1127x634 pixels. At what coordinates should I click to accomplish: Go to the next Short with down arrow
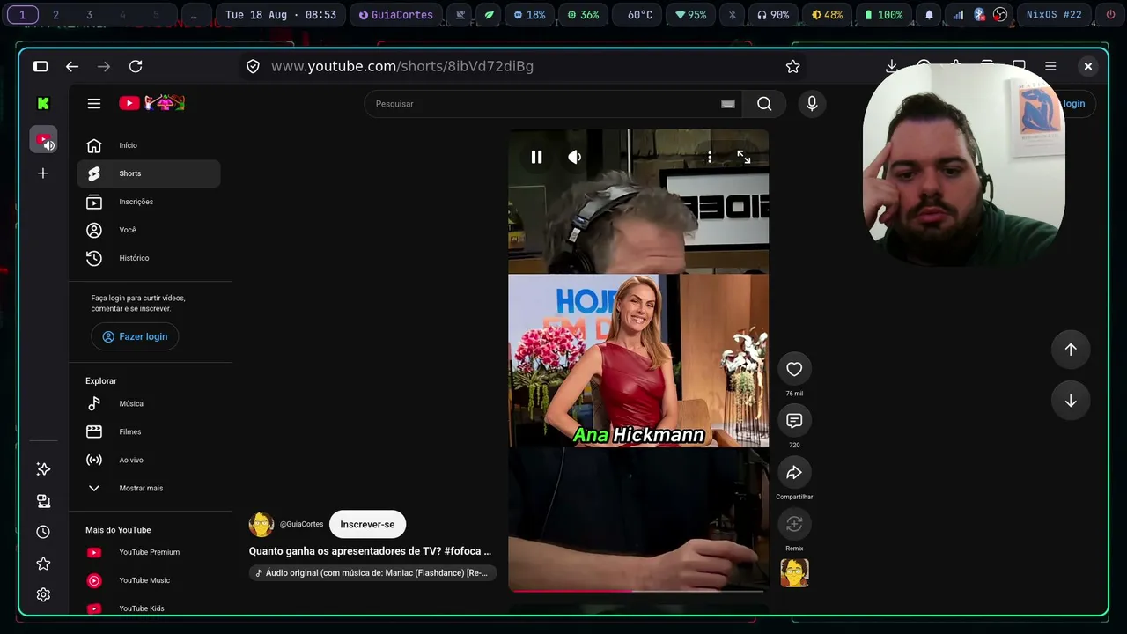tap(1071, 401)
